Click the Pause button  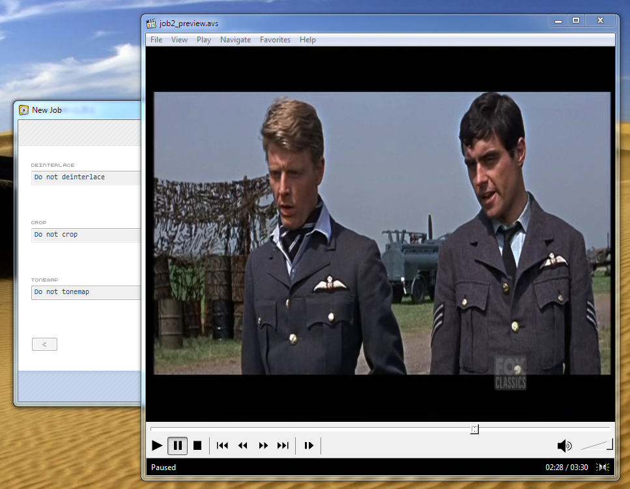tap(178, 445)
